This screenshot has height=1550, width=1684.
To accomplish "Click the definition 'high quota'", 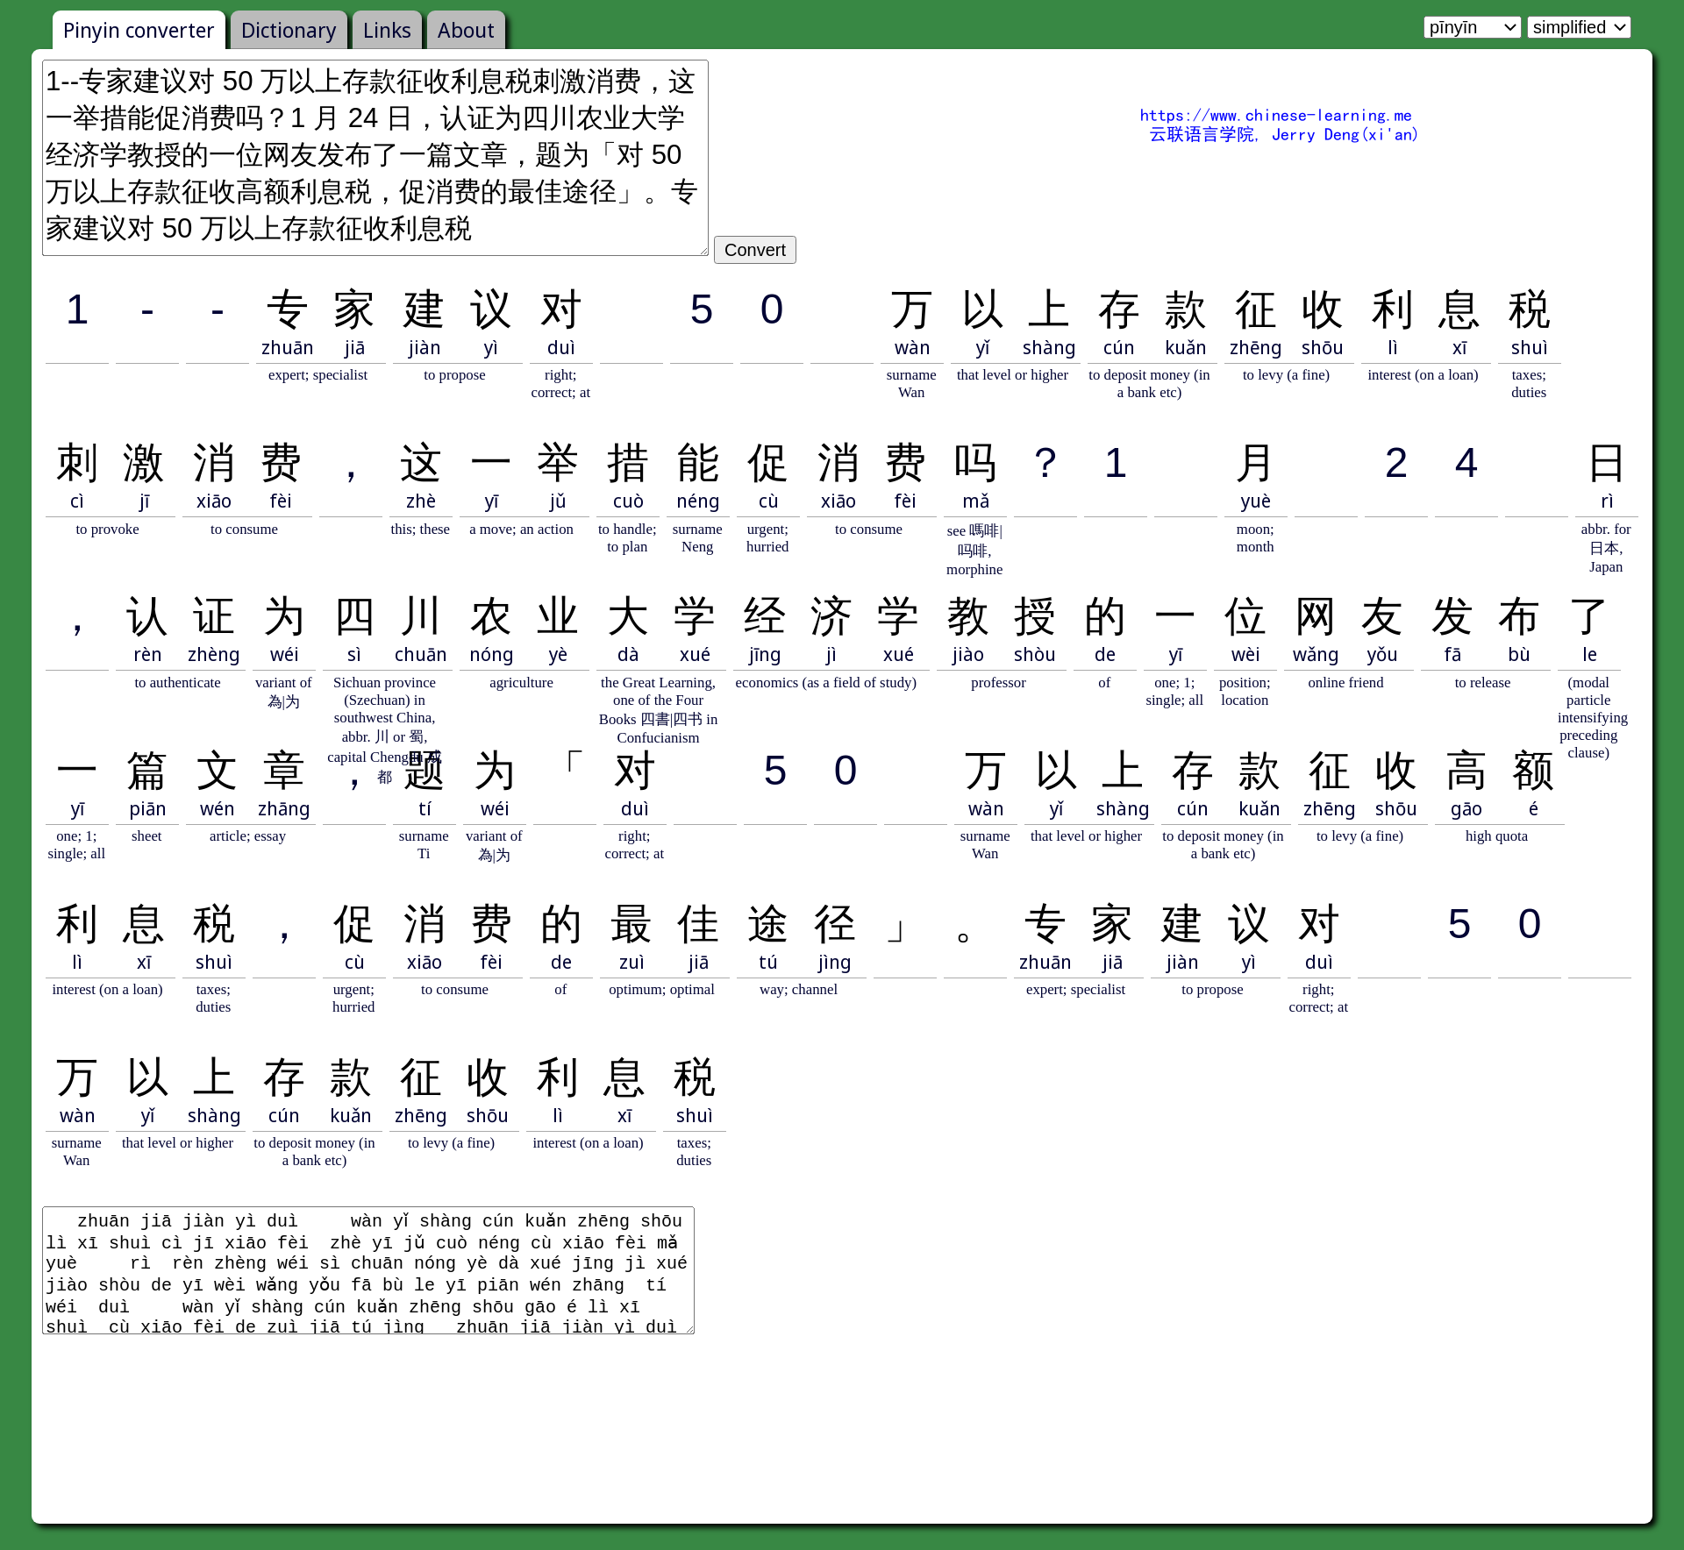I will pos(1496,836).
